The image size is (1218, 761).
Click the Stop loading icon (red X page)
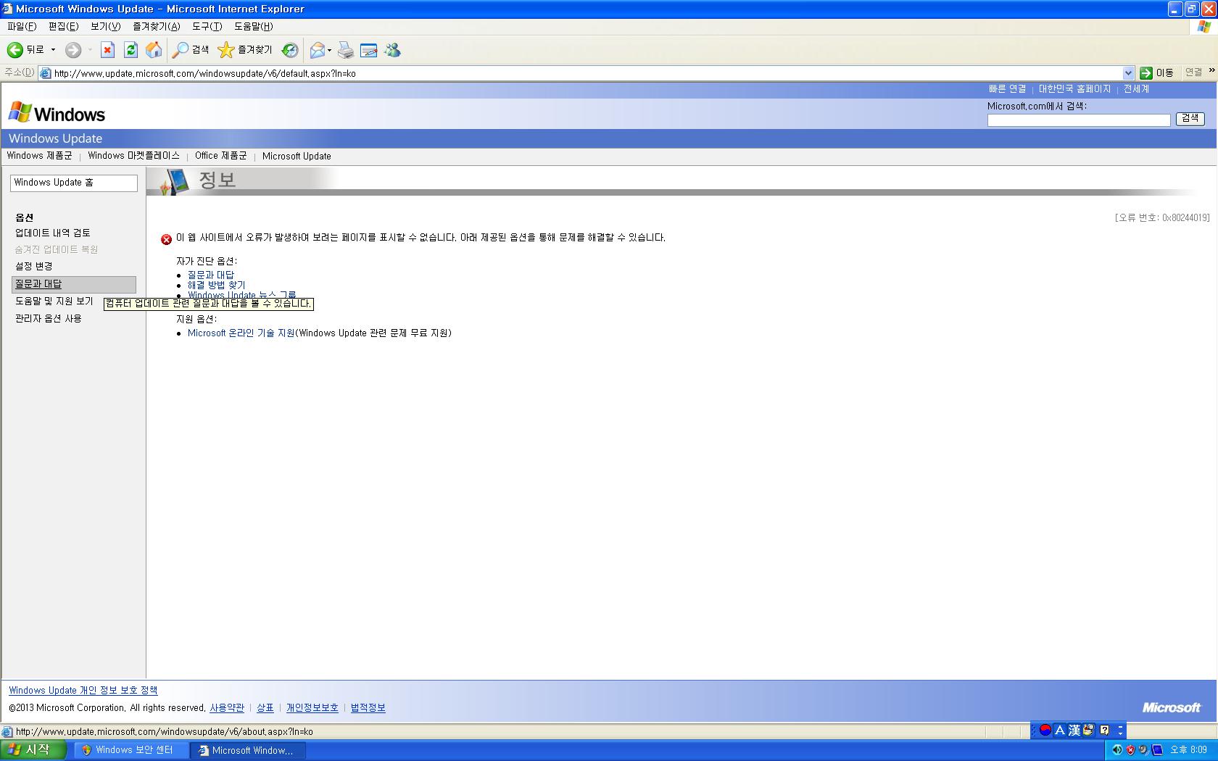coord(107,50)
